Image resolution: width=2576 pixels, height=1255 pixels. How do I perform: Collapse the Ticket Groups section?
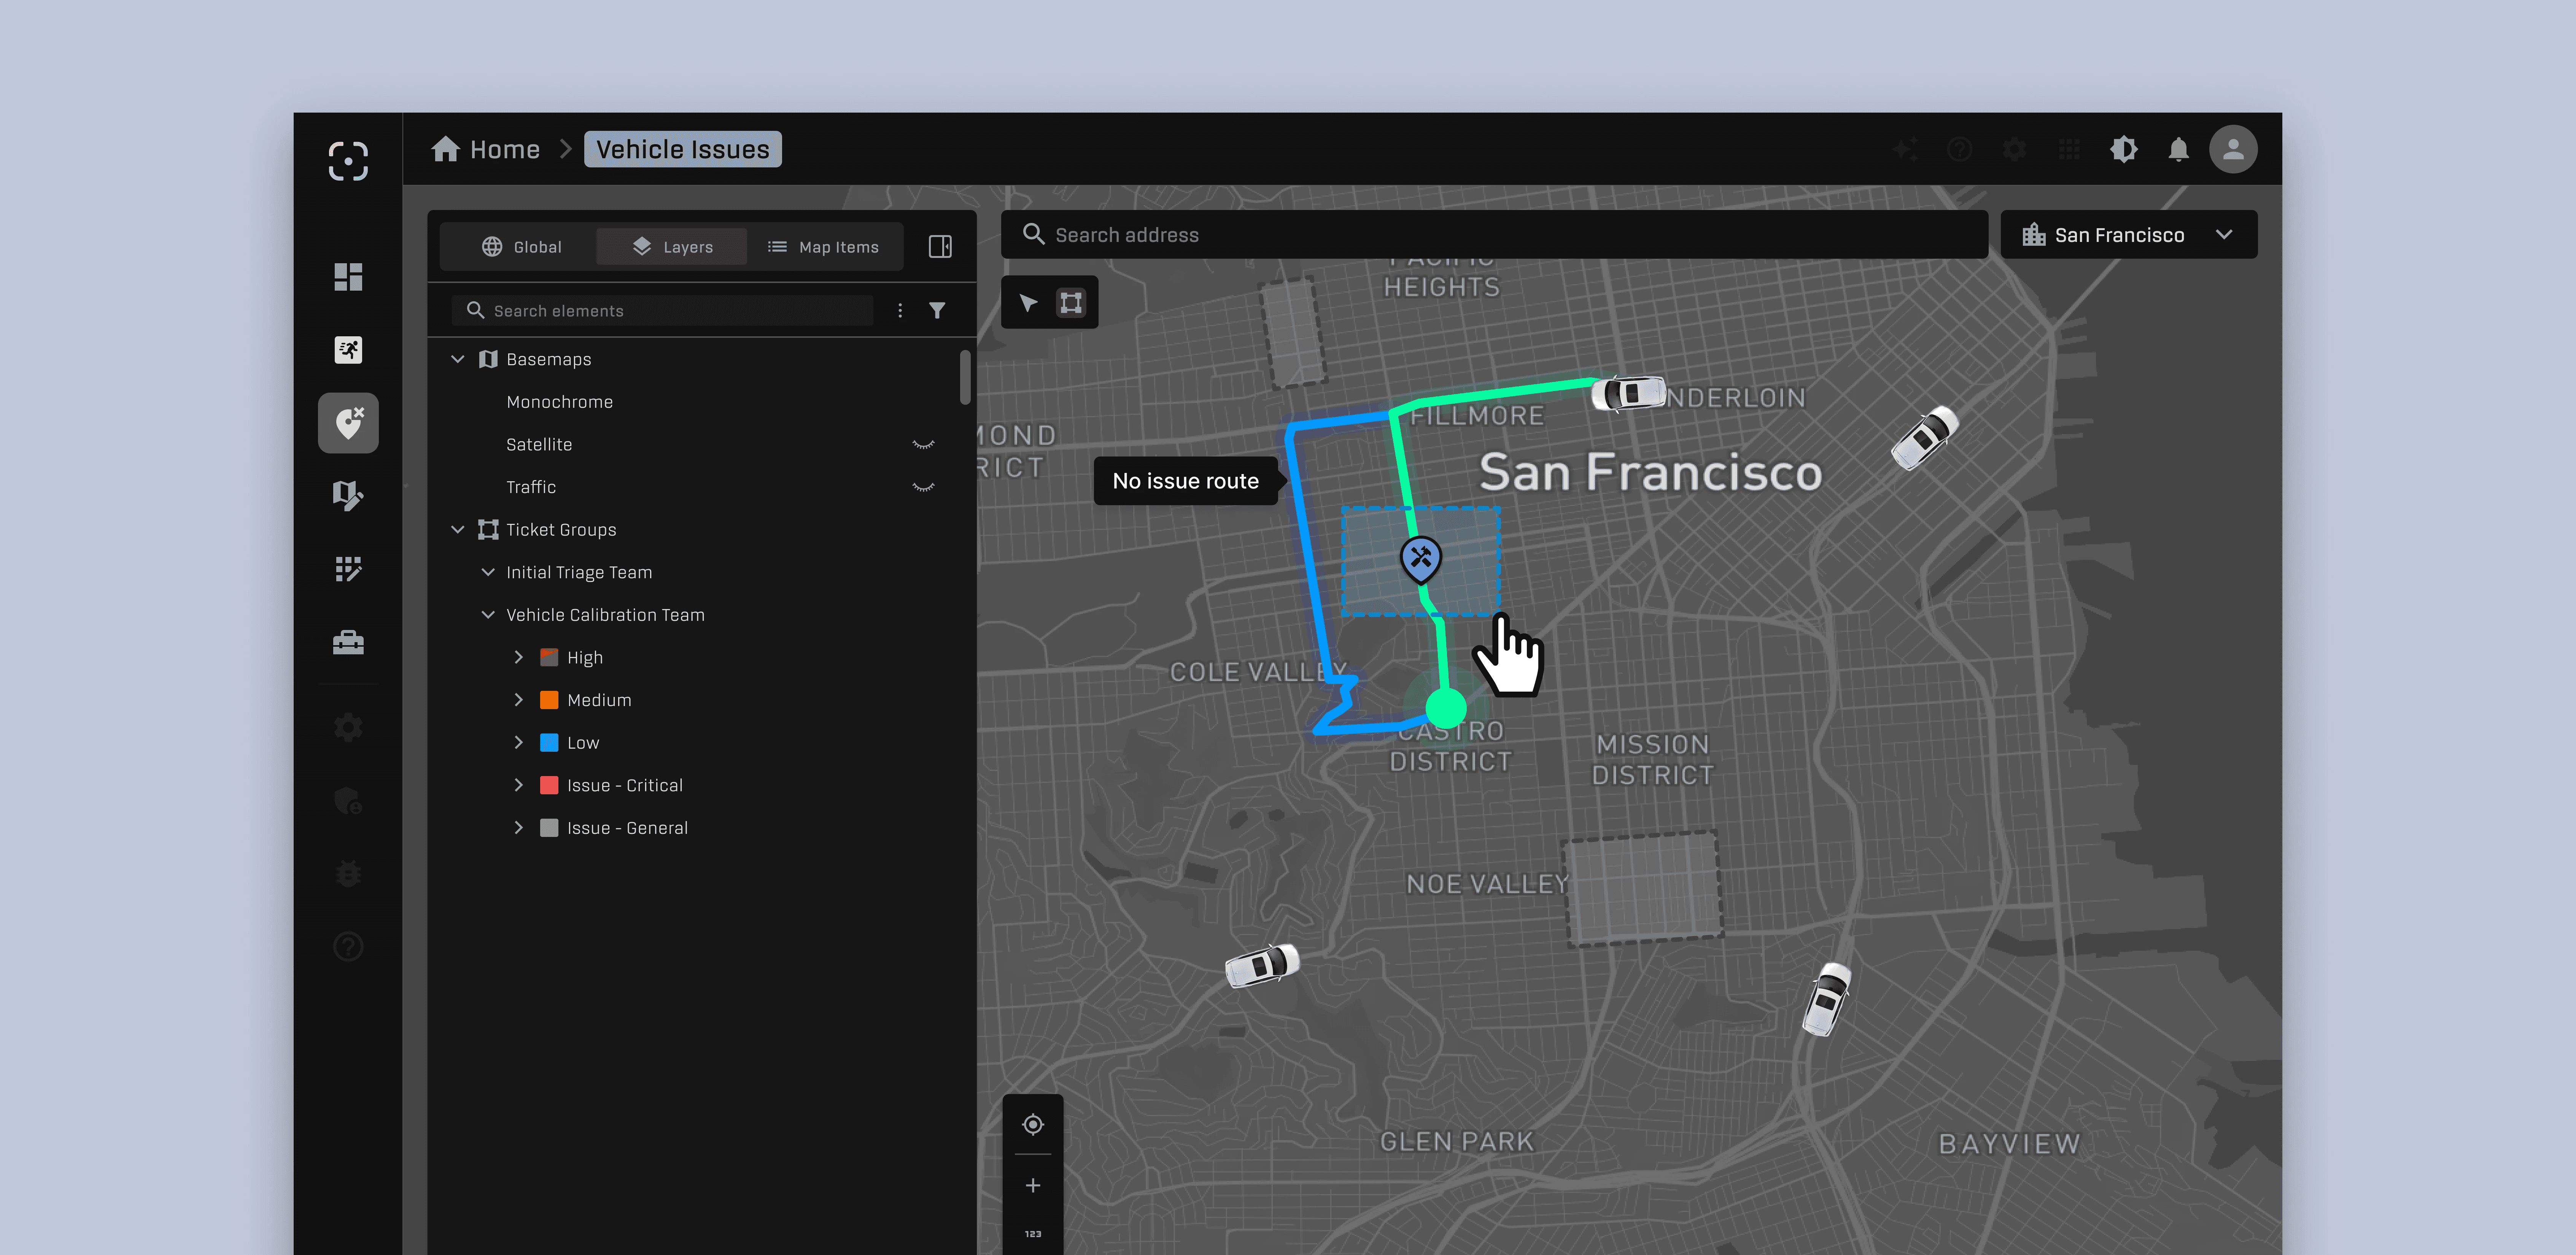pos(458,530)
